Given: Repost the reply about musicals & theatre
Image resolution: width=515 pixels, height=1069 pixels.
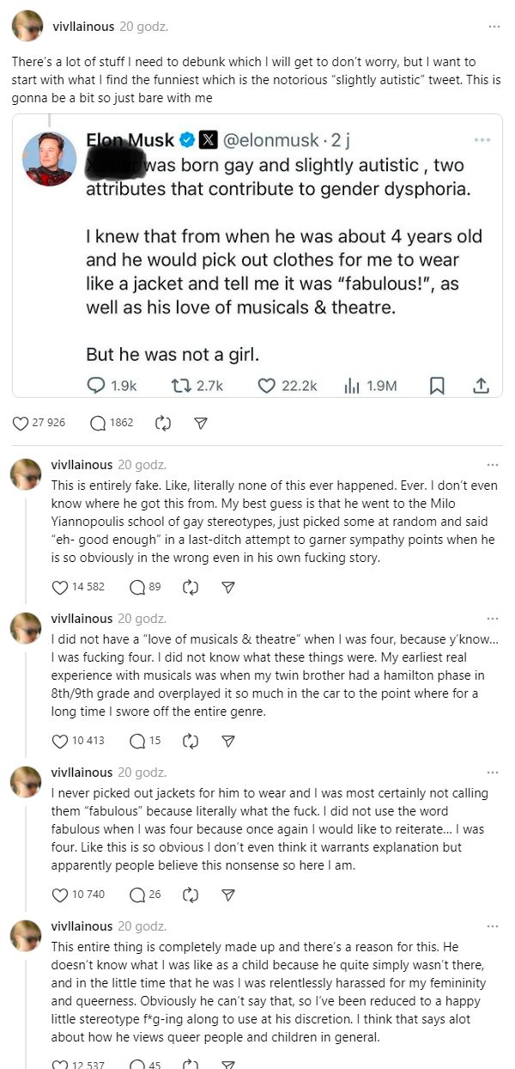Looking at the screenshot, I should coord(191,741).
